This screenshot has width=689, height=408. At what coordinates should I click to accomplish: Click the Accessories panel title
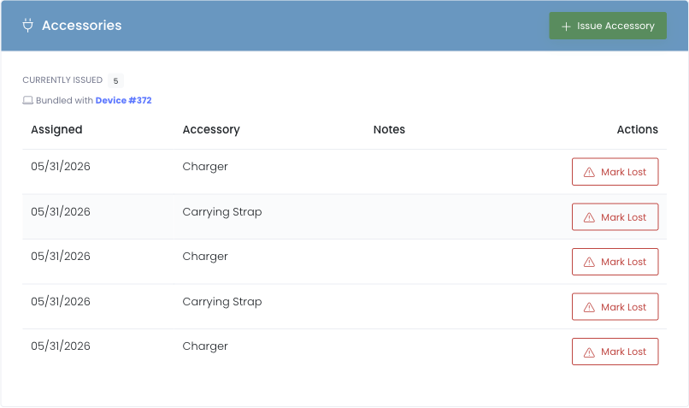point(82,26)
